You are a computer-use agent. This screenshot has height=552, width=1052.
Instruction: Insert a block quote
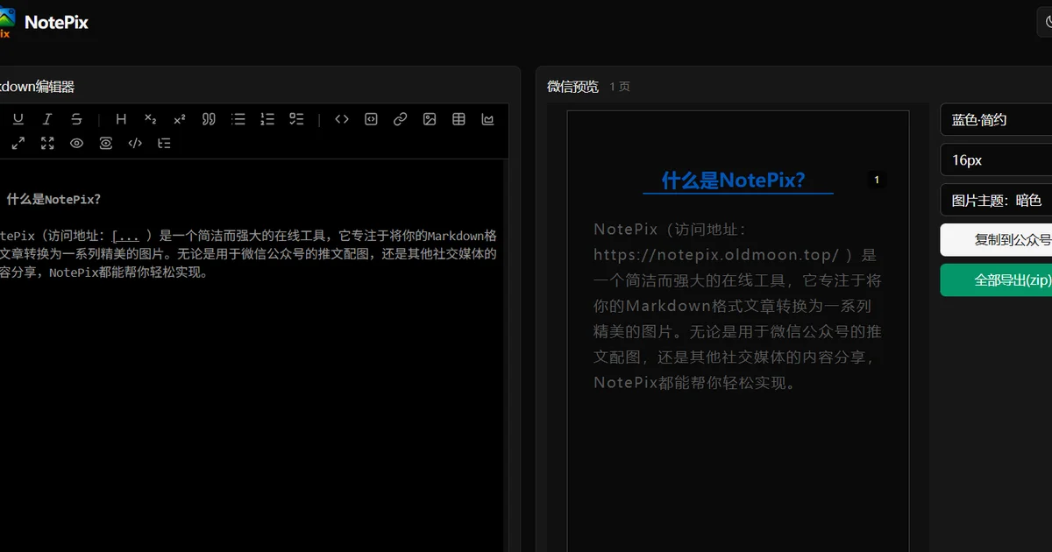click(x=209, y=119)
